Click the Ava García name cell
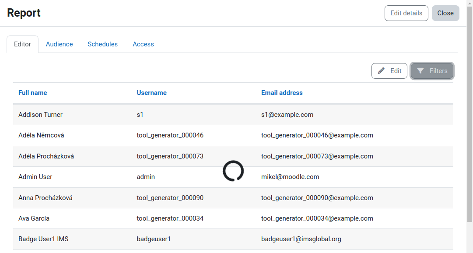The height and width of the screenshot is (253, 473). coord(34,218)
